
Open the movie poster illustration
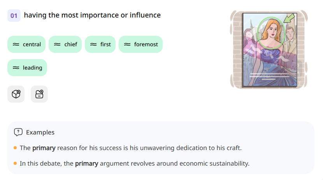(269, 50)
